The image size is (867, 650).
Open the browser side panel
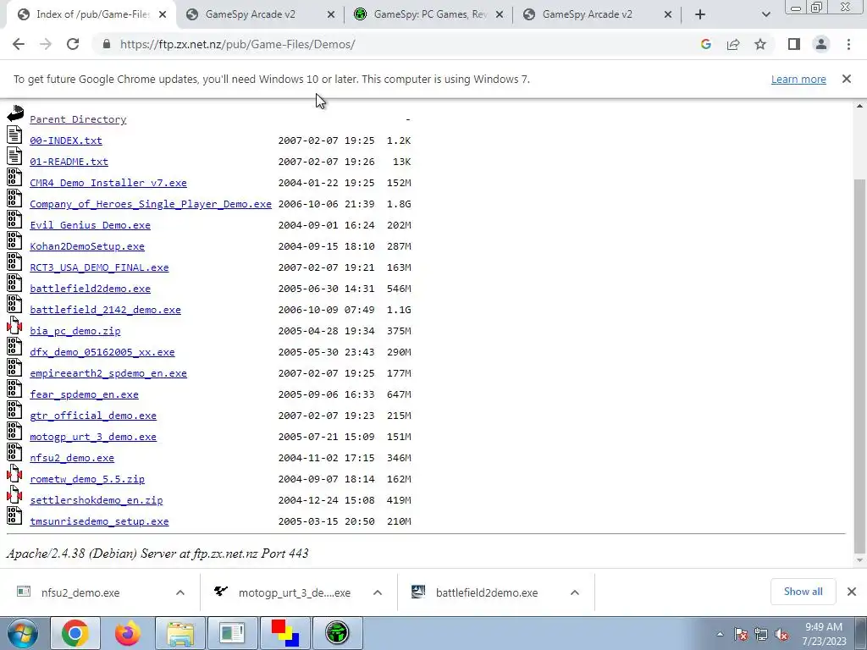coord(794,44)
